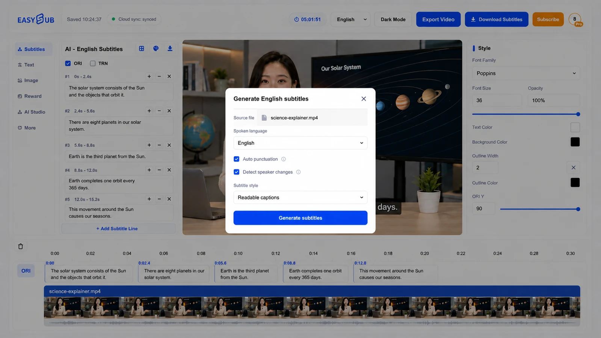Open the Font Family Poppins dropdown
The height and width of the screenshot is (338, 601).
526,73
